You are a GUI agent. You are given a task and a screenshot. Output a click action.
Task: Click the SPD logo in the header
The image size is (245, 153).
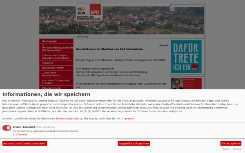point(95,9)
